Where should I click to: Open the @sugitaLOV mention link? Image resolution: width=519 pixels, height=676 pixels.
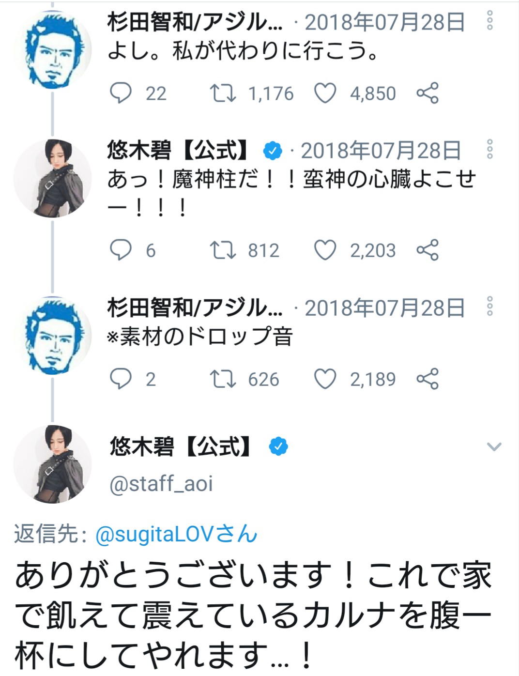tap(176, 534)
